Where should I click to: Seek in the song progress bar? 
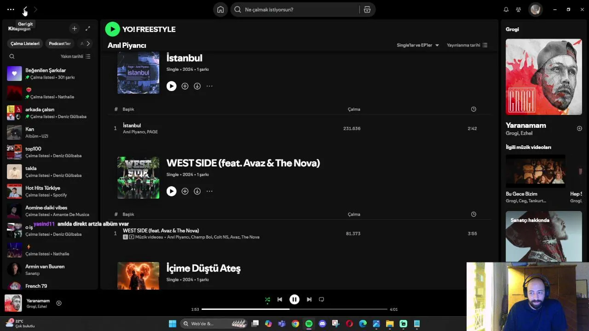pyautogui.click(x=294, y=309)
